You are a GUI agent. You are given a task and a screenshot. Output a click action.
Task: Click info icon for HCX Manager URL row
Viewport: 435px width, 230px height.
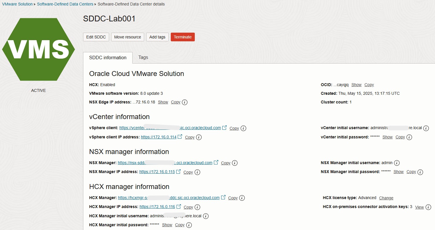[x=242, y=198]
